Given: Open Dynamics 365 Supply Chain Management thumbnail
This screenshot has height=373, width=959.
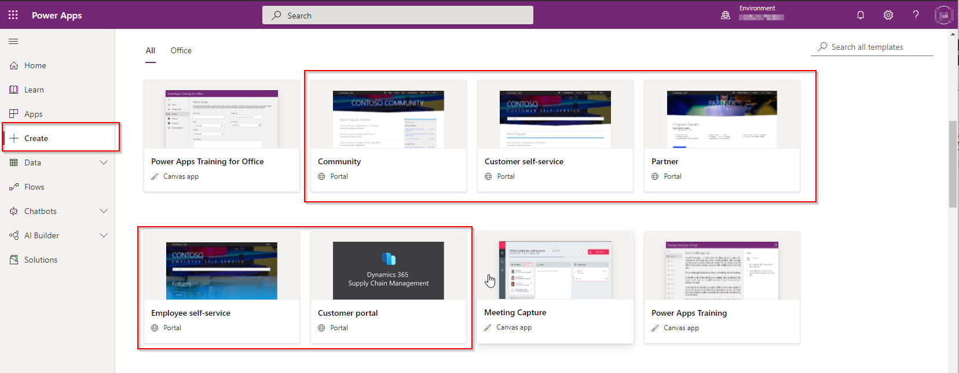Looking at the screenshot, I should pyautogui.click(x=389, y=271).
